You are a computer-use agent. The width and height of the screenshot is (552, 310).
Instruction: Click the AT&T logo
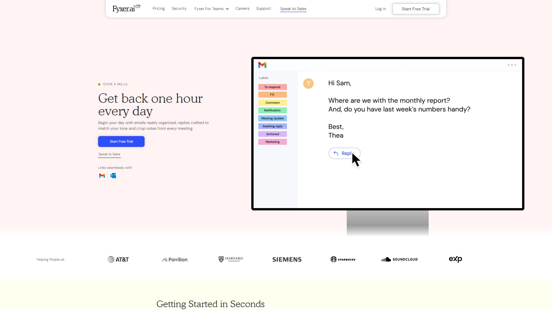click(118, 259)
